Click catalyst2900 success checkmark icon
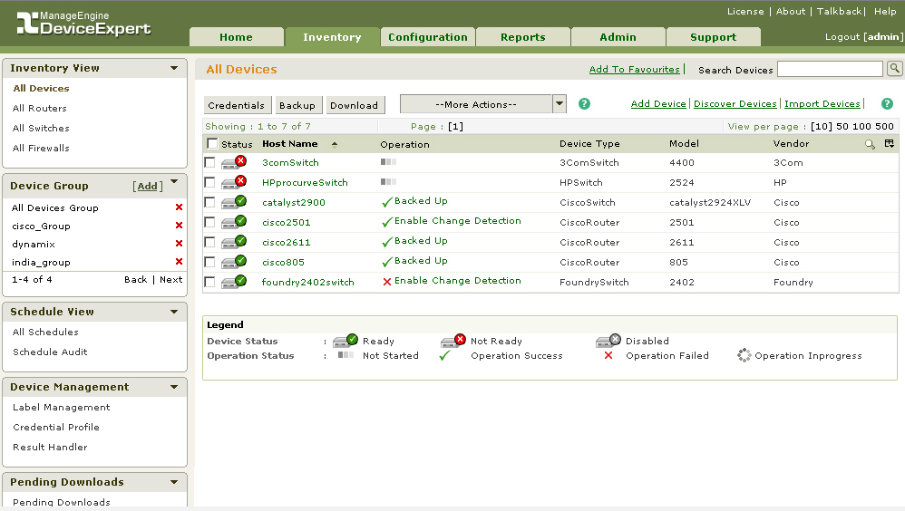This screenshot has width=905, height=511. (387, 202)
